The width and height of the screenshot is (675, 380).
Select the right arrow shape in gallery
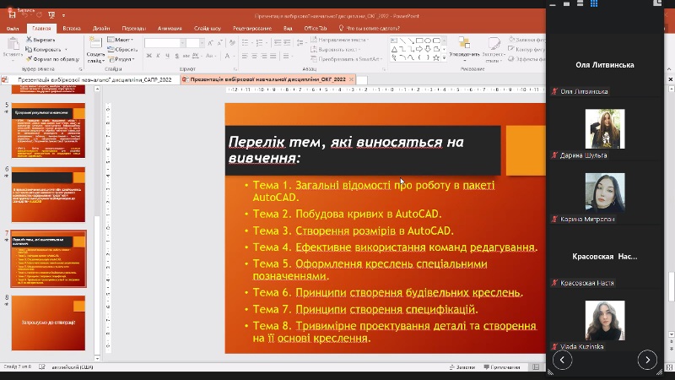click(x=419, y=49)
